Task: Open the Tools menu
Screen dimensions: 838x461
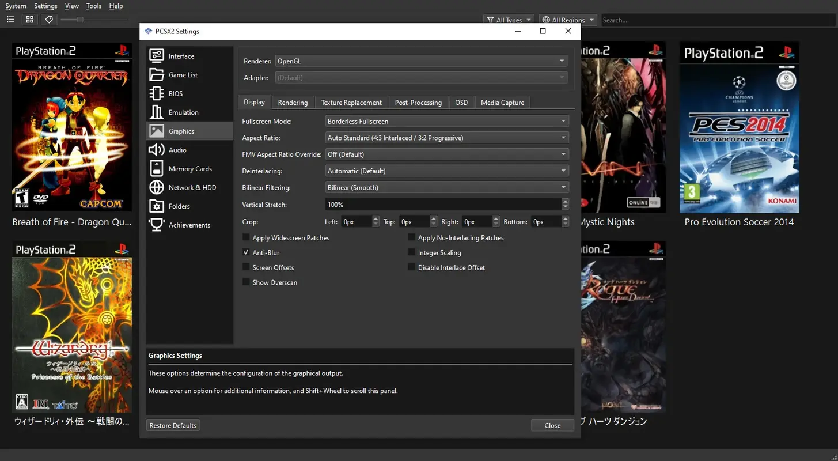Action: pos(93,6)
